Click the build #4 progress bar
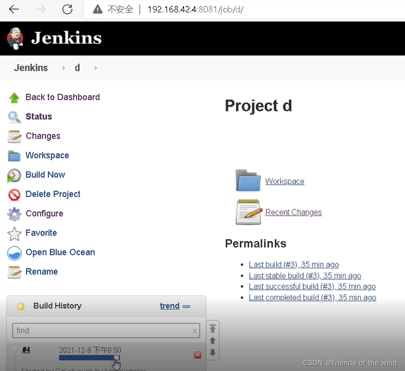This screenshot has height=371, width=405. click(x=89, y=358)
